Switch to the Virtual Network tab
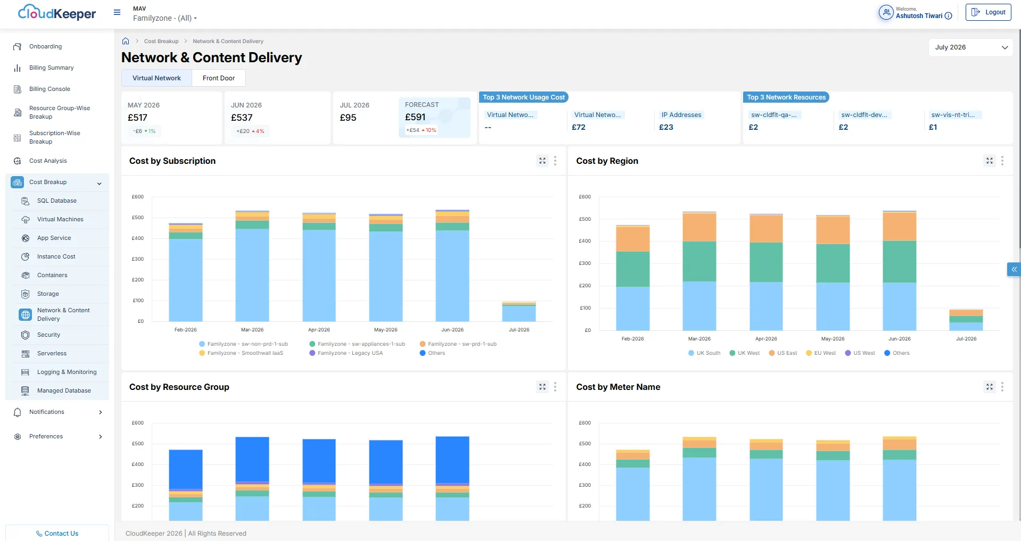The height and width of the screenshot is (541, 1021). 157,78
